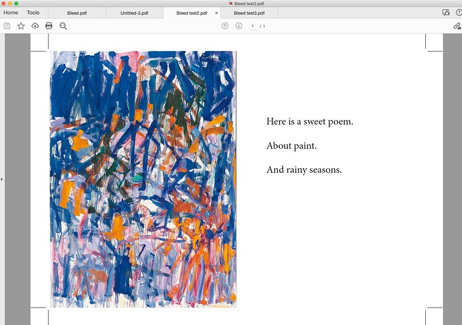Switch to the Home view
The height and width of the screenshot is (325, 462).
click(x=11, y=13)
